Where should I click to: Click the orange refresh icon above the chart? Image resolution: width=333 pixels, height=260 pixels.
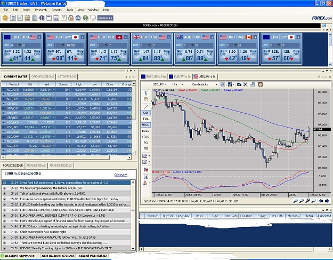[261, 84]
